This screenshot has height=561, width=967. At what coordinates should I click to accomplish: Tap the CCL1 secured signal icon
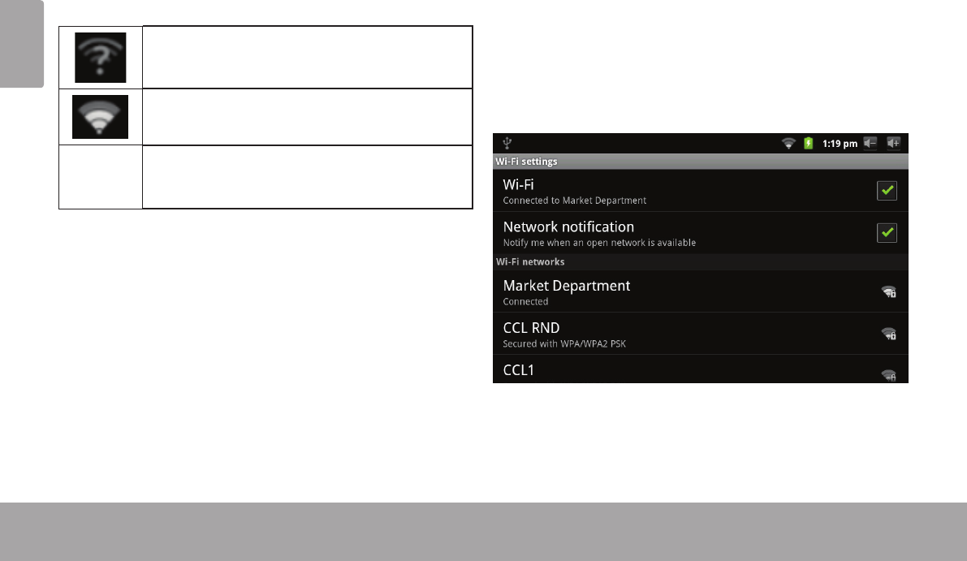(889, 375)
